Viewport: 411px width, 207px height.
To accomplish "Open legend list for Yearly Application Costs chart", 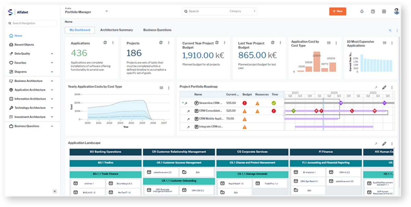I will pos(161,88).
